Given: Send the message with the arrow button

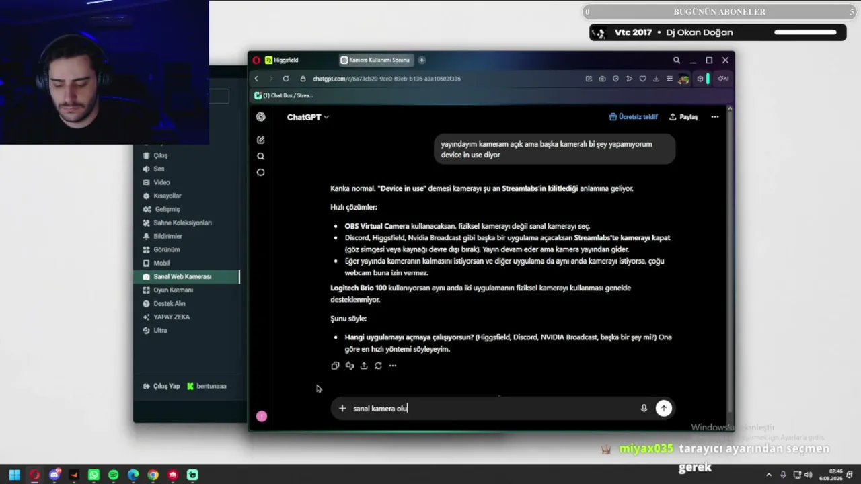Looking at the screenshot, I should 664,408.
